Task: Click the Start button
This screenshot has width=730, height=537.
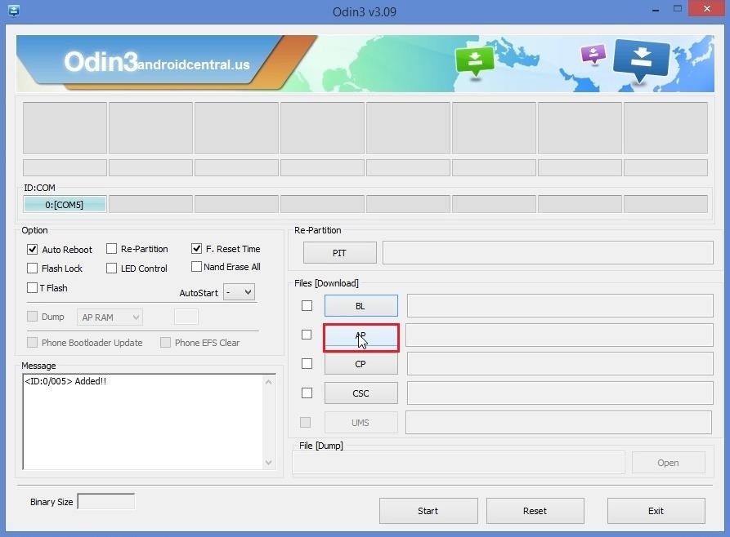Action: (x=428, y=511)
